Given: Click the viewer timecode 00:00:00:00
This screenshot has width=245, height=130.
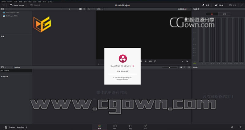Looking at the screenshot, I should (x=182, y=9).
